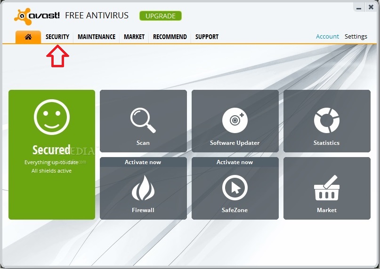Image resolution: width=380 pixels, height=269 pixels.
Task: Switch to the RECOMMEND tab
Action: pos(170,37)
